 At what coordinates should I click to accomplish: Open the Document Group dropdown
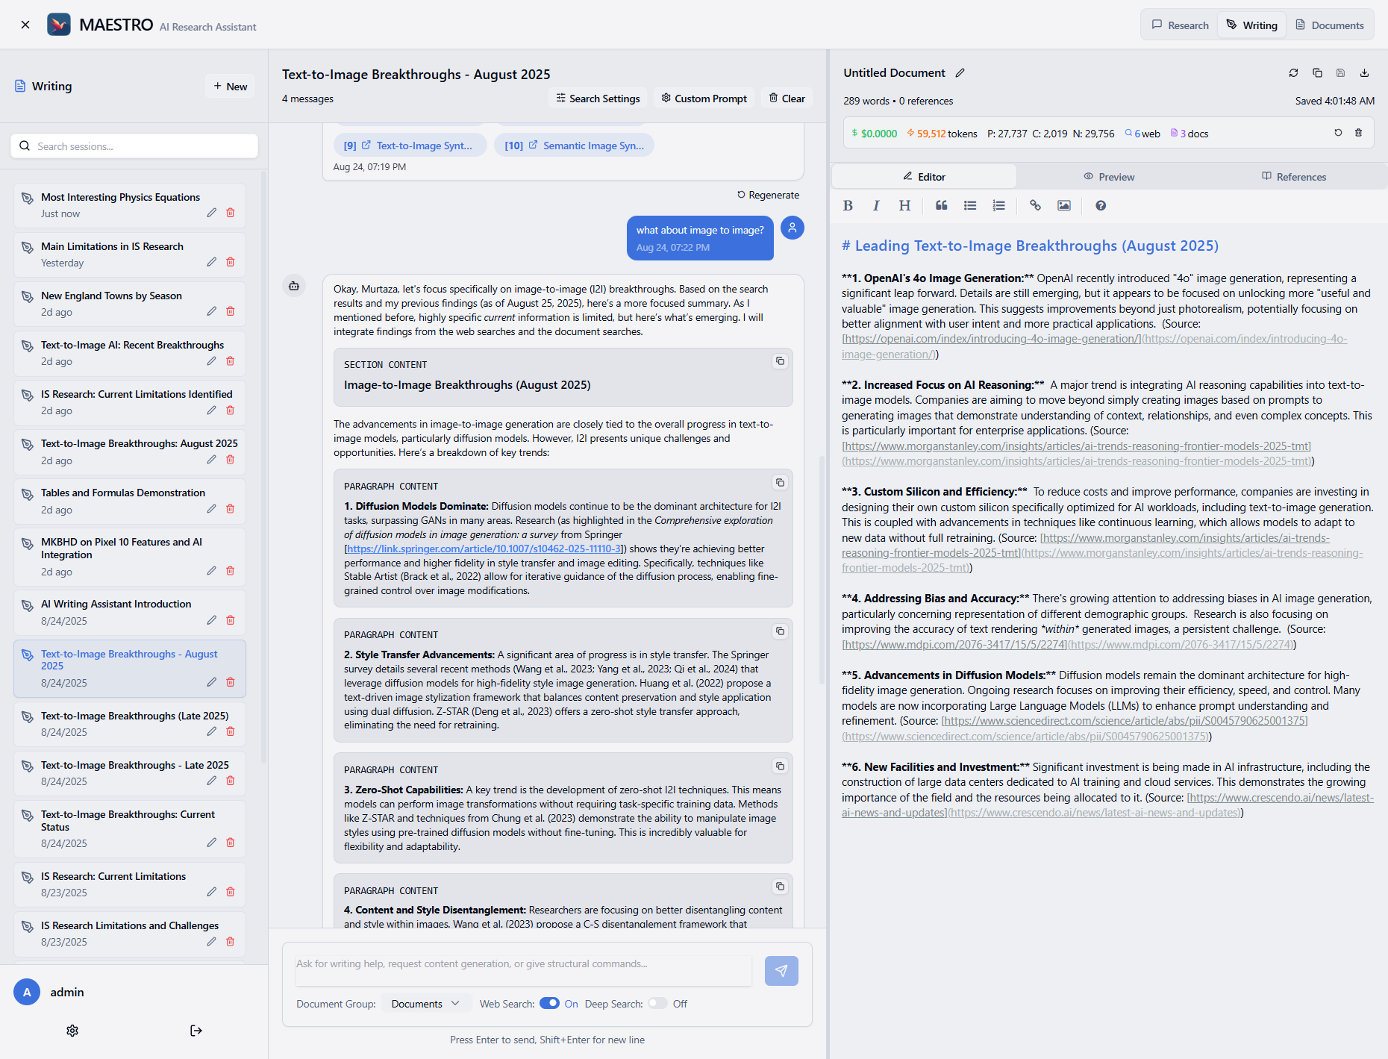click(425, 1004)
